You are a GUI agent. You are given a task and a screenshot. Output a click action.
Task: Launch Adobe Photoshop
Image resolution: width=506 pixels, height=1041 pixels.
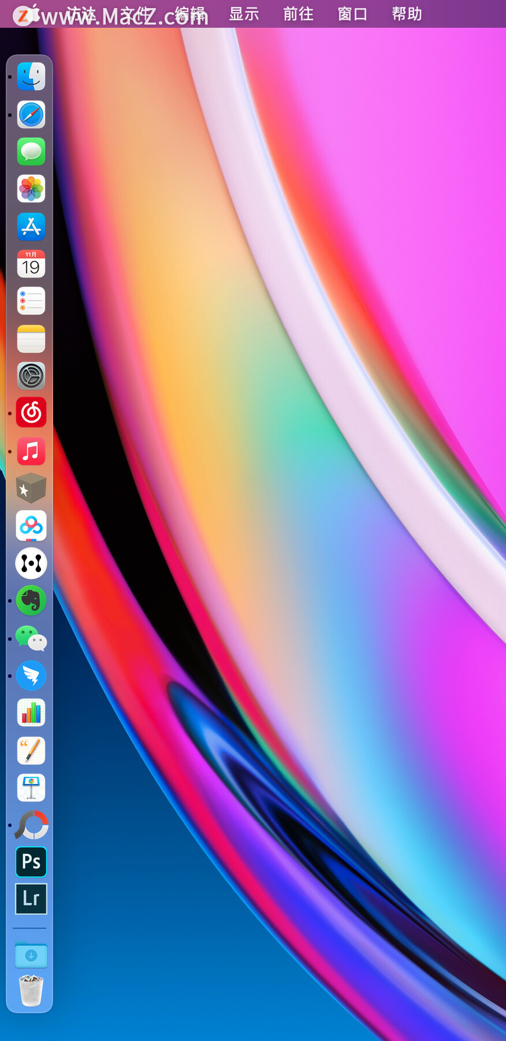(31, 862)
